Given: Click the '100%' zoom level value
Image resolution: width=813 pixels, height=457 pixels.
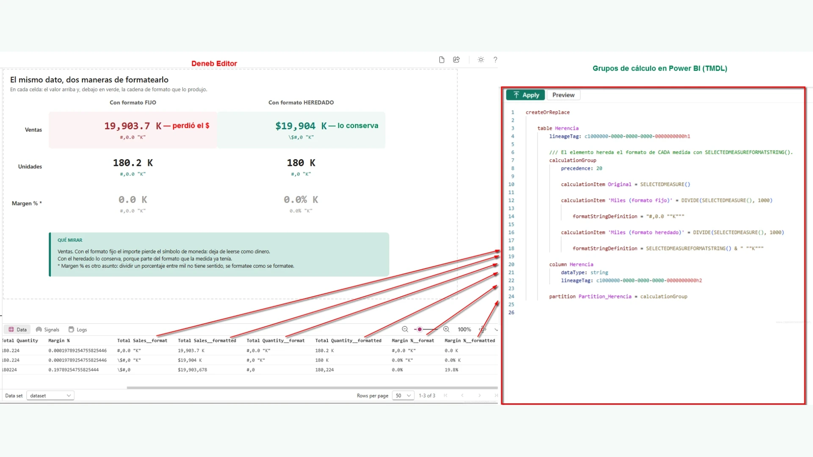Looking at the screenshot, I should pyautogui.click(x=464, y=330).
